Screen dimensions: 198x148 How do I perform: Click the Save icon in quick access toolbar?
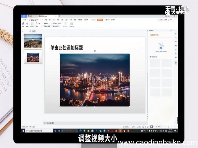click(x=30, y=20)
